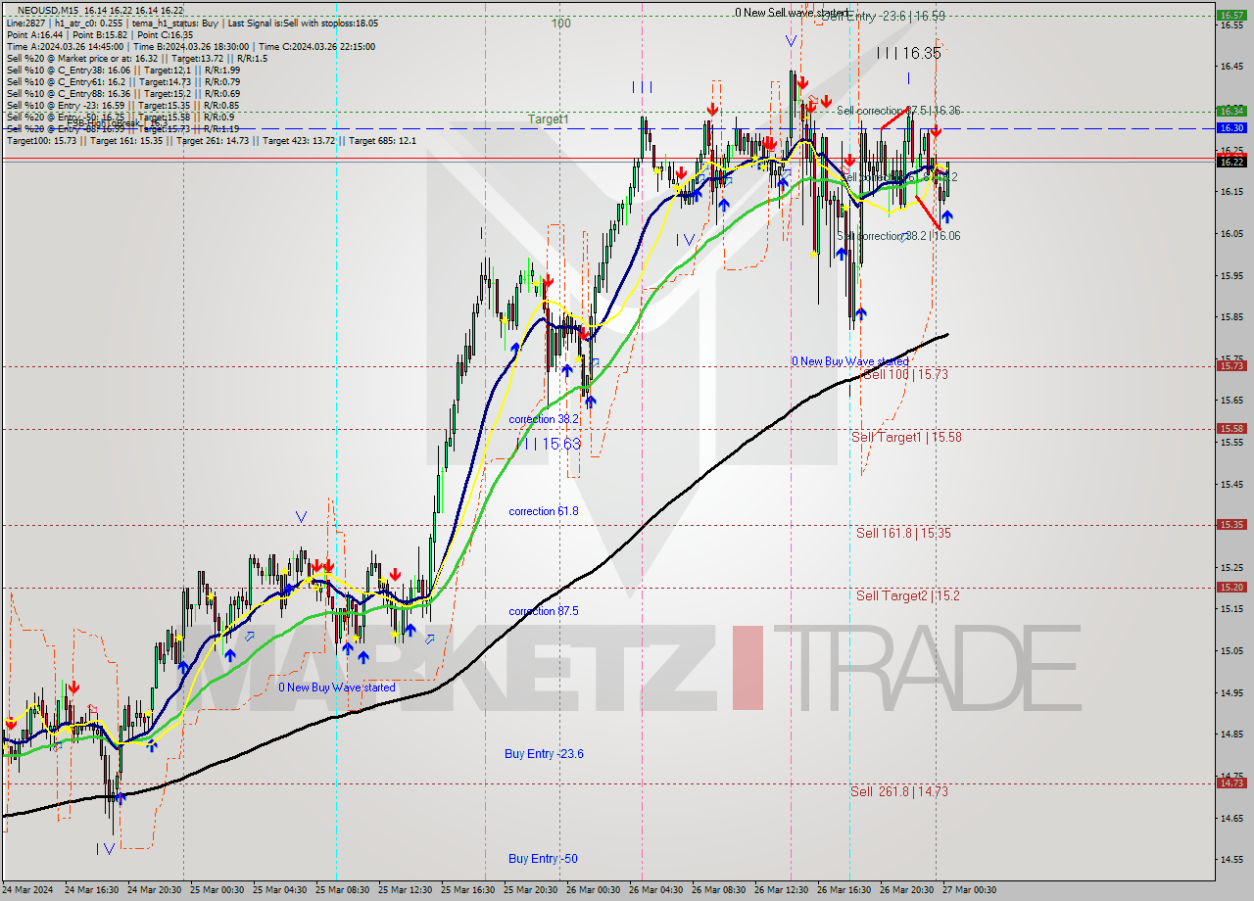Screen dimensions: 1254x901
Task: Click the 'correction 61.8' blue label
Action: tap(544, 511)
